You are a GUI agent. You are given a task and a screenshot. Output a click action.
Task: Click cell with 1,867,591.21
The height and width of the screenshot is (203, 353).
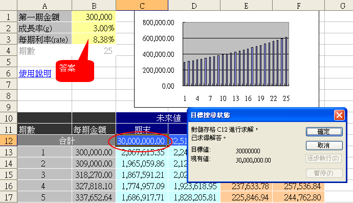click(x=142, y=175)
